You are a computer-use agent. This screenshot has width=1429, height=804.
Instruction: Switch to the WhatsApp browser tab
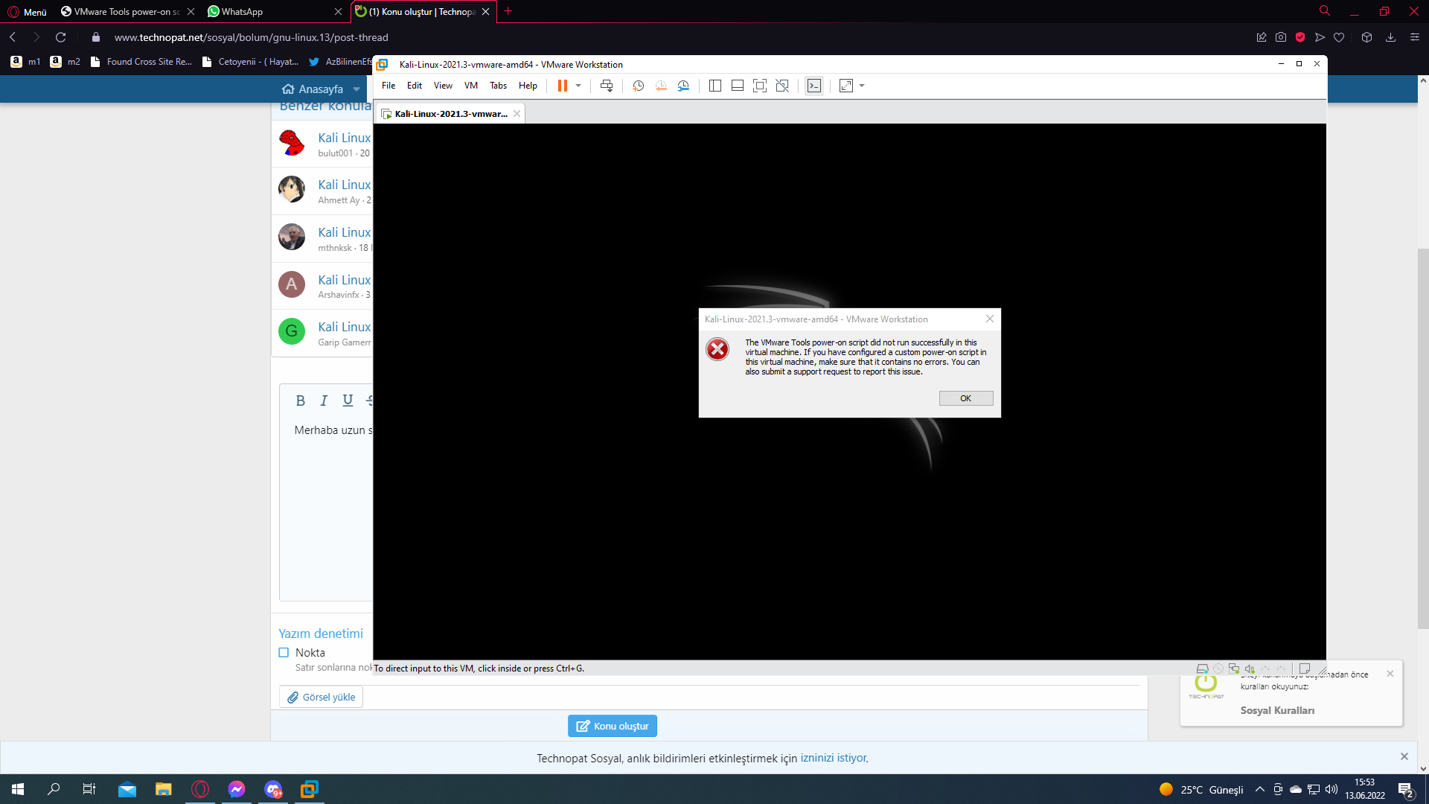click(242, 11)
